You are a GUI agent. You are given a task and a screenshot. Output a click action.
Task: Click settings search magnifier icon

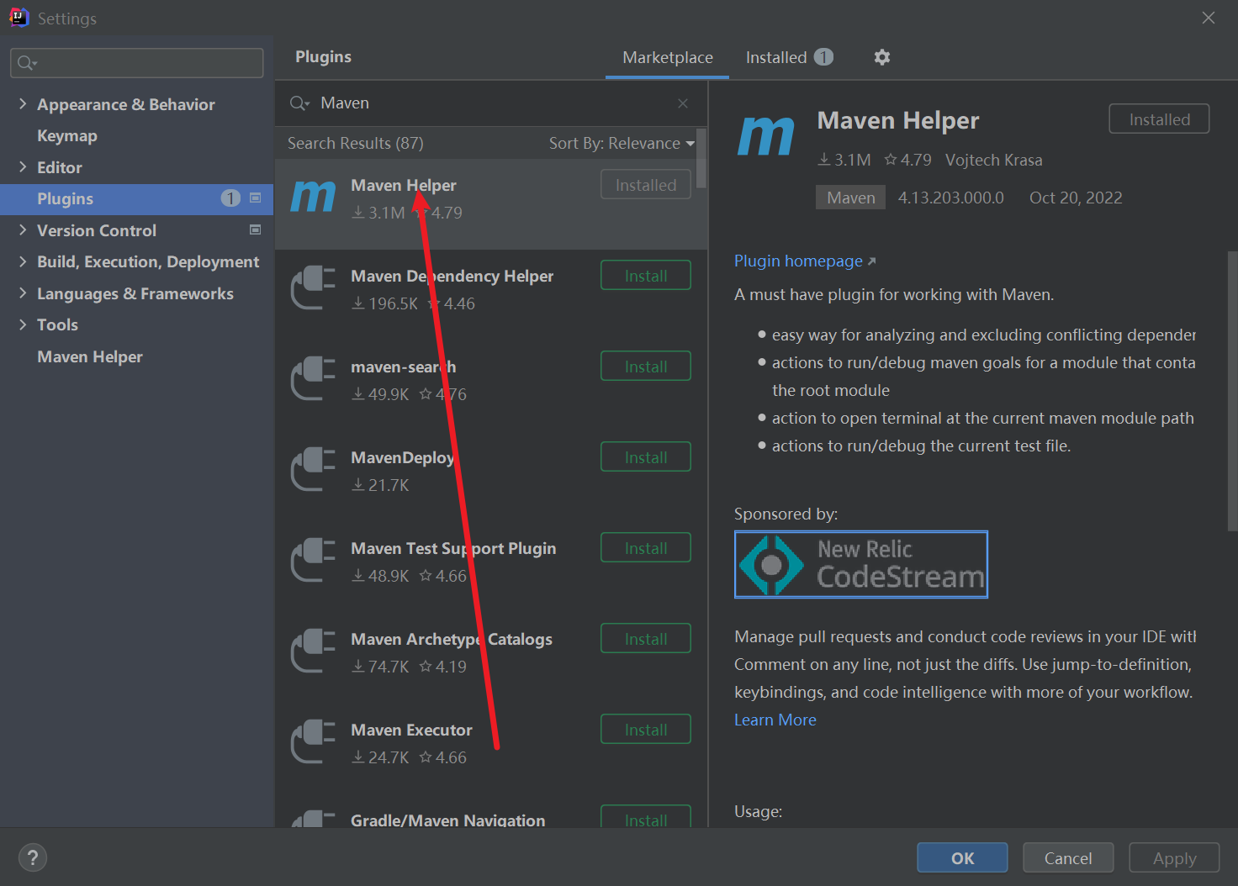tap(27, 63)
